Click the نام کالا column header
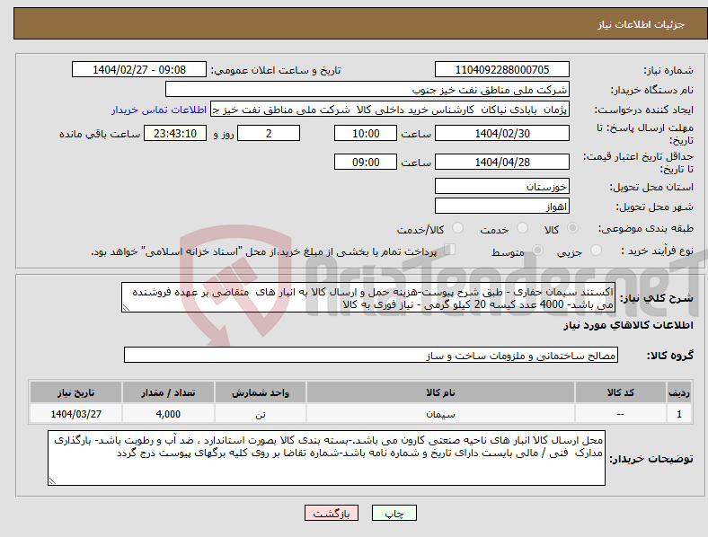 pos(440,392)
